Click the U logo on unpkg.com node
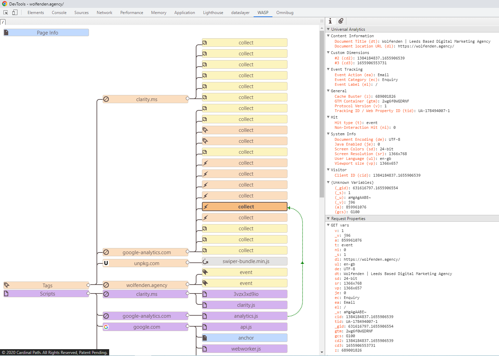The height and width of the screenshot is (356, 499). point(106,263)
